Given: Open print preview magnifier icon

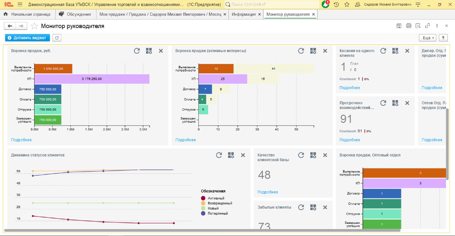Looking at the screenshot, I should point(418,26).
